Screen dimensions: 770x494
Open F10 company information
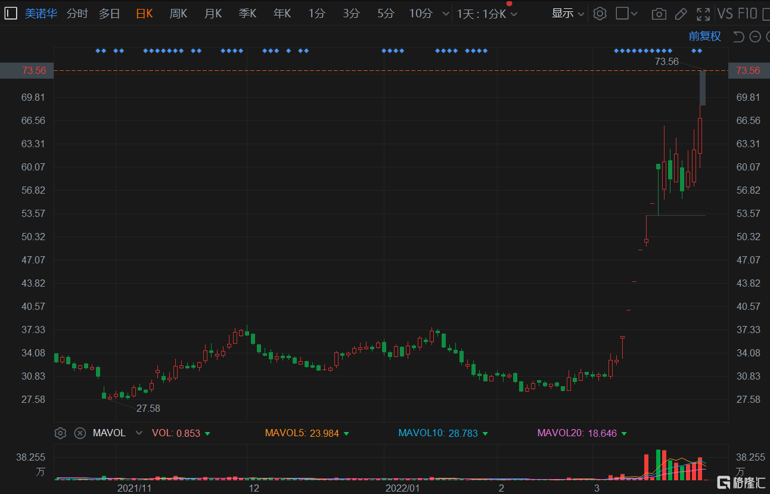pyautogui.click(x=747, y=13)
